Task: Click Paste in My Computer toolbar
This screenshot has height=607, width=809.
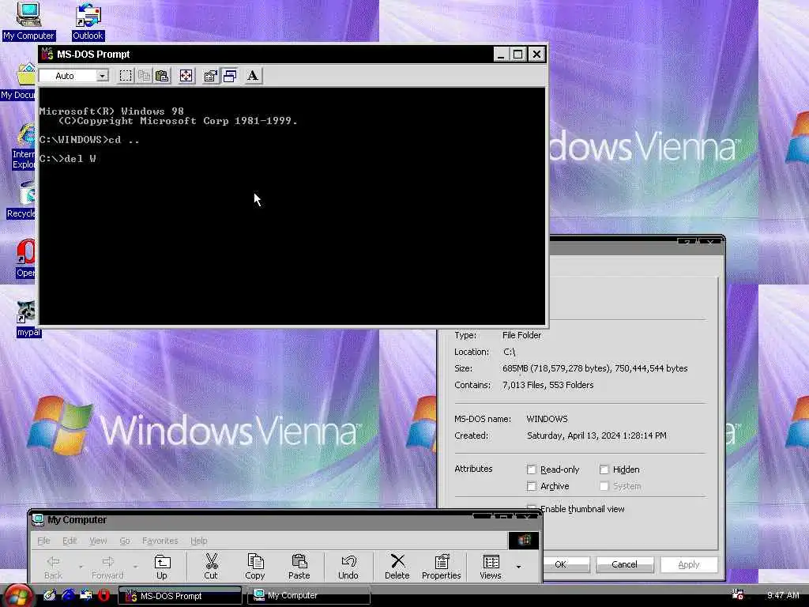Action: tap(299, 567)
